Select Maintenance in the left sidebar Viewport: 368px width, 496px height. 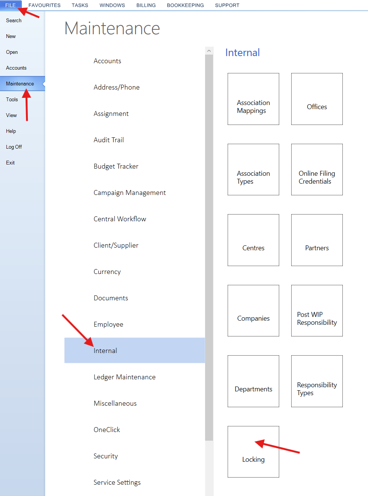pos(20,84)
